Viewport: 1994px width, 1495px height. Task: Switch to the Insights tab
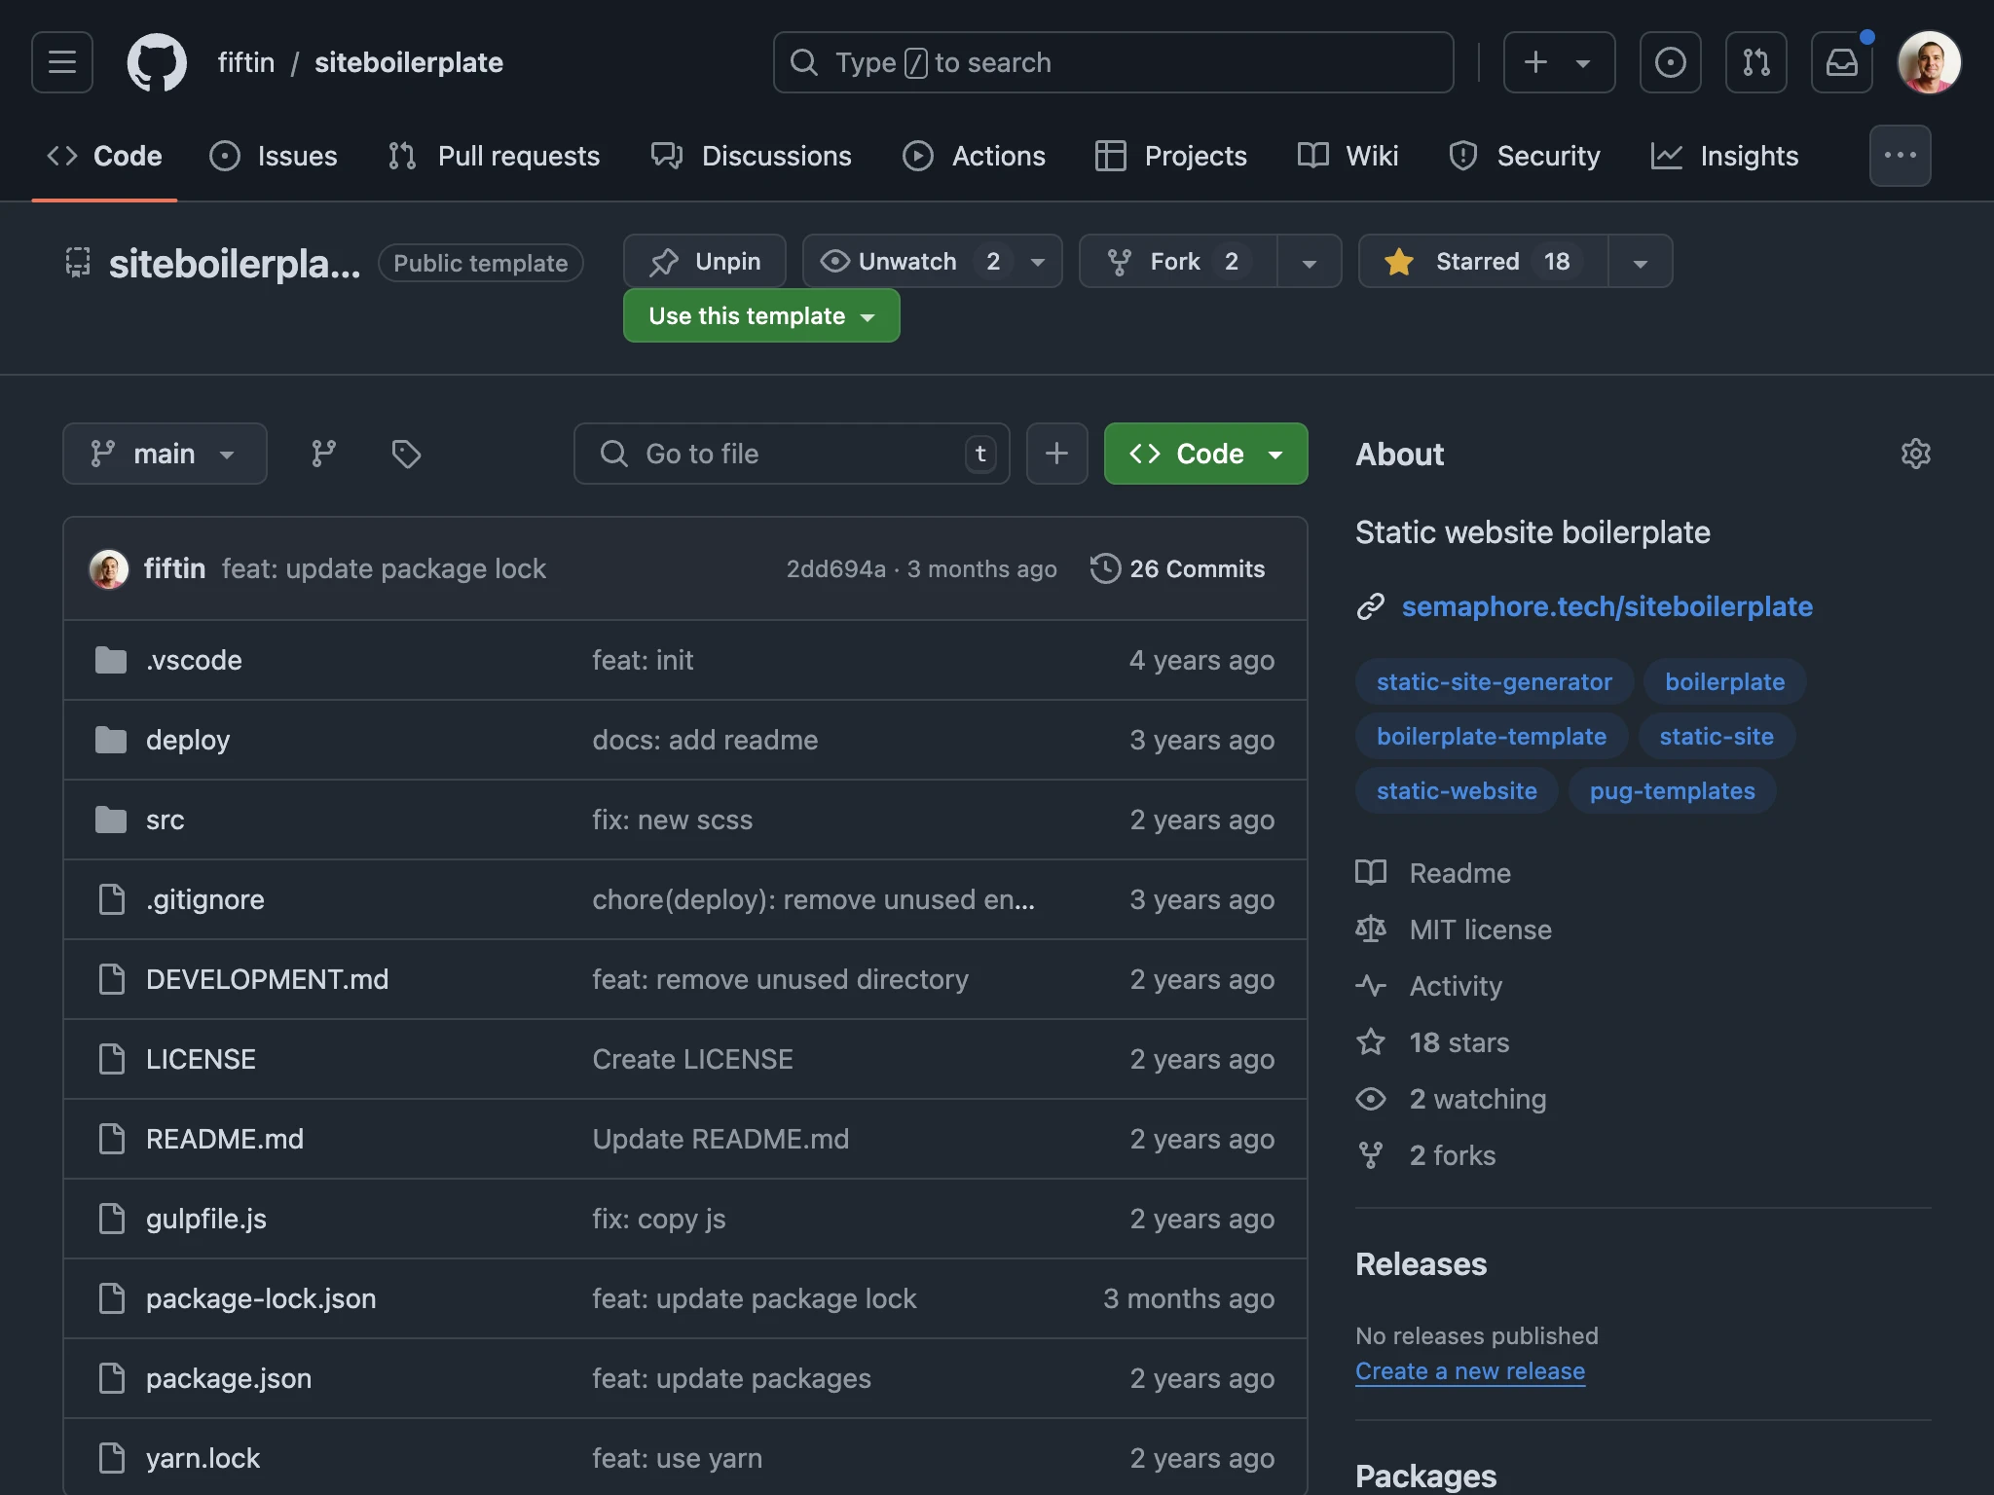pos(1724,156)
